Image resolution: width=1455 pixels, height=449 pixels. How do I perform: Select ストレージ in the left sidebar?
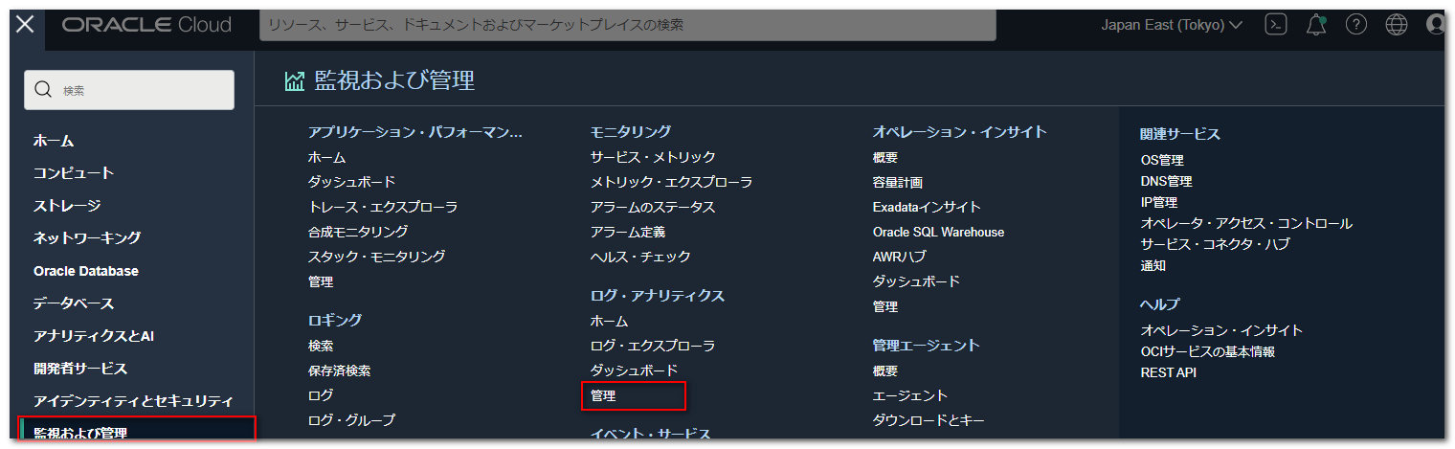(x=67, y=206)
